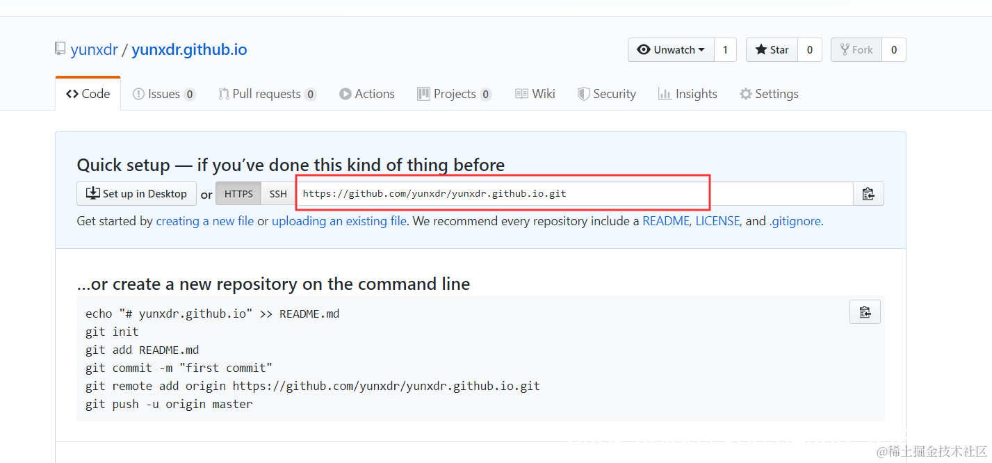Screen dimensions: 992x463
Task: Open the Pull requests tab
Action: pyautogui.click(x=268, y=94)
